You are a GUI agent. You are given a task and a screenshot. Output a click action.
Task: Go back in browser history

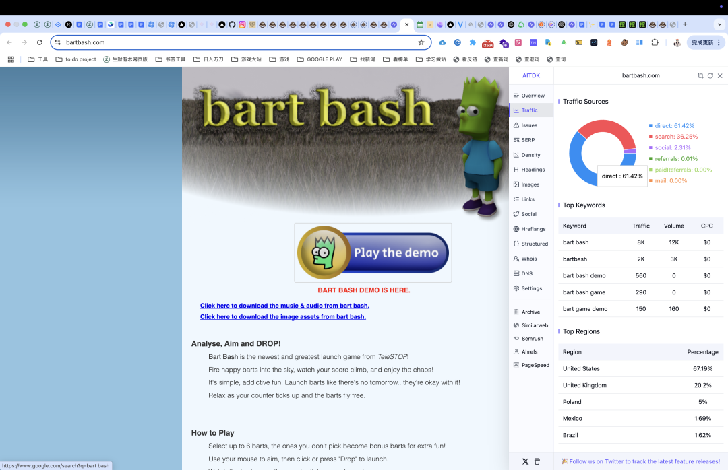(9, 42)
